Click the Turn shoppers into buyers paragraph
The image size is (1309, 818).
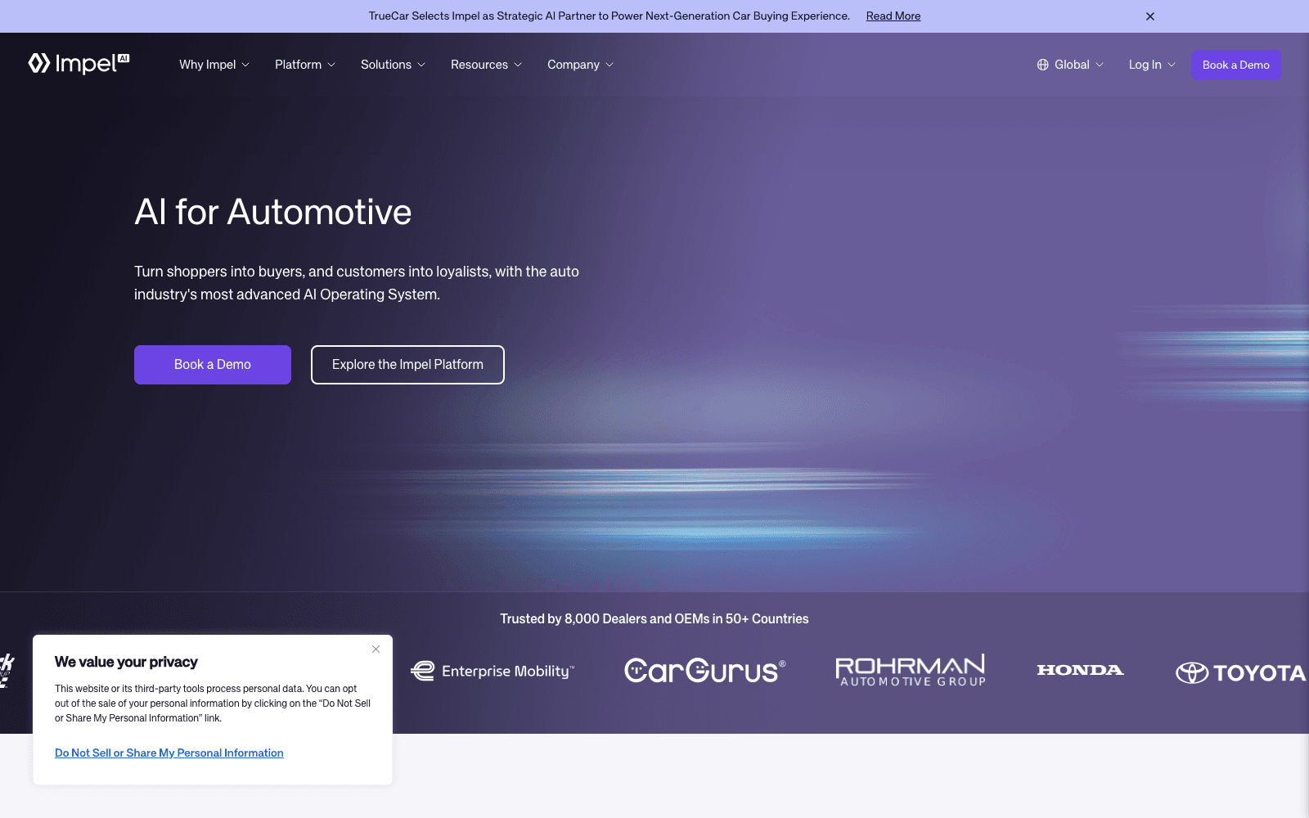[x=357, y=283]
